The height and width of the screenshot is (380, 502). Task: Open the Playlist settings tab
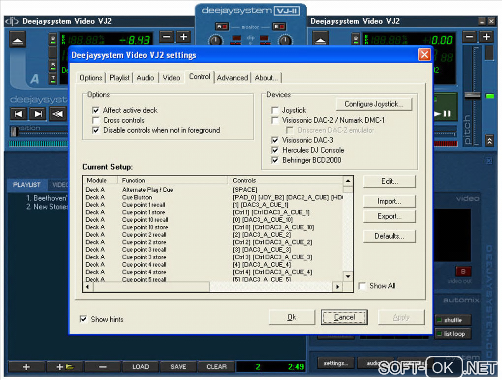tap(120, 78)
